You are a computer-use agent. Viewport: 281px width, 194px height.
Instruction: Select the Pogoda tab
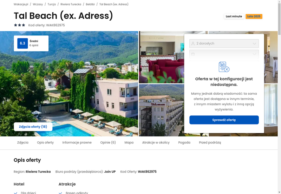tap(184, 142)
